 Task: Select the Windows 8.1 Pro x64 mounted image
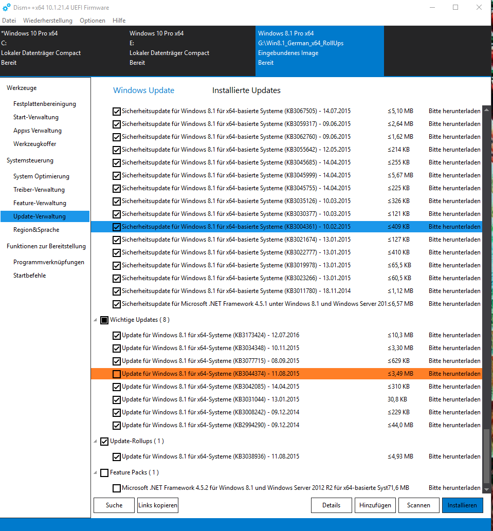320,51
